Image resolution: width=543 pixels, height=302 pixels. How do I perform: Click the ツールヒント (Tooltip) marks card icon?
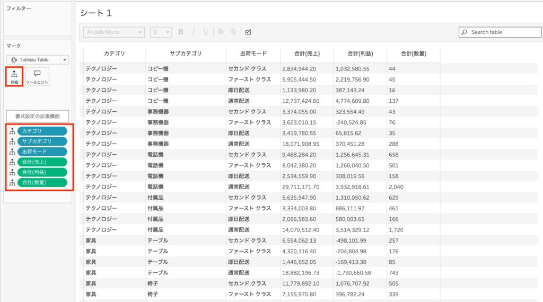pyautogui.click(x=37, y=76)
